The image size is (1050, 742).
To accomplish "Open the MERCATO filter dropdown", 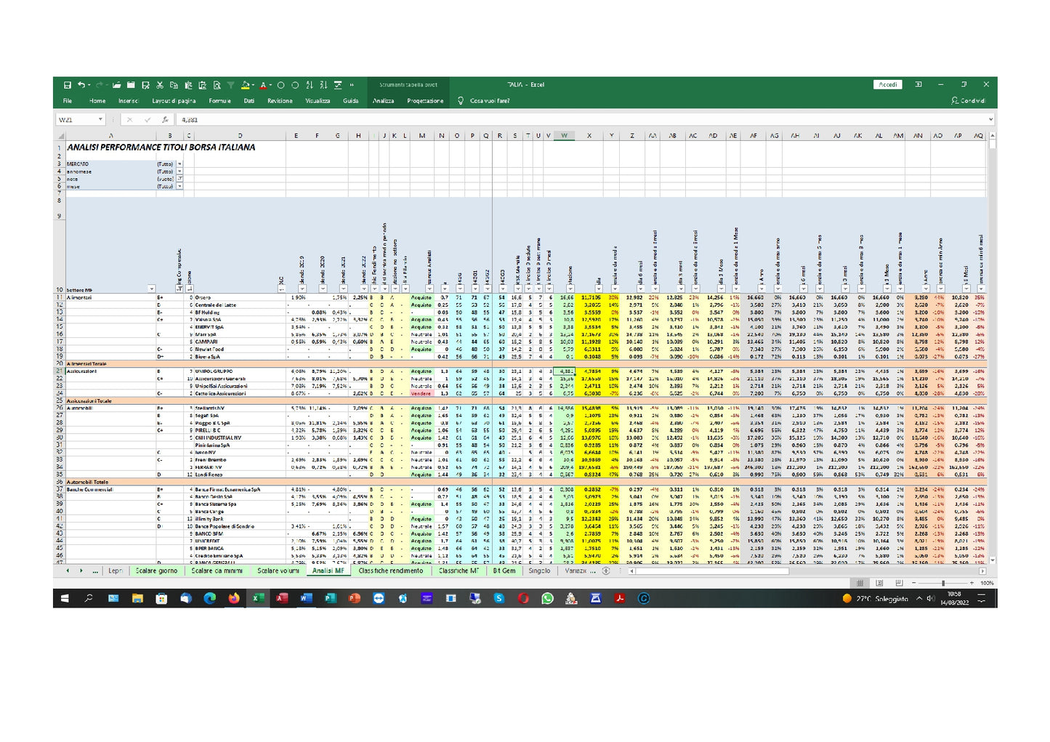I will [x=179, y=164].
